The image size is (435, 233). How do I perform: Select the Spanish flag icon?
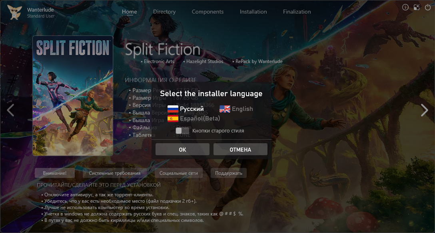173,119
